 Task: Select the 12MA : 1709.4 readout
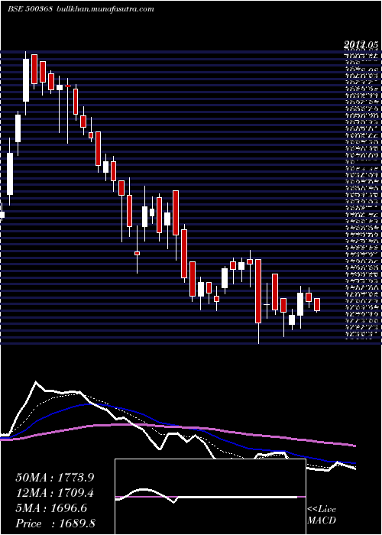[x=54, y=493]
